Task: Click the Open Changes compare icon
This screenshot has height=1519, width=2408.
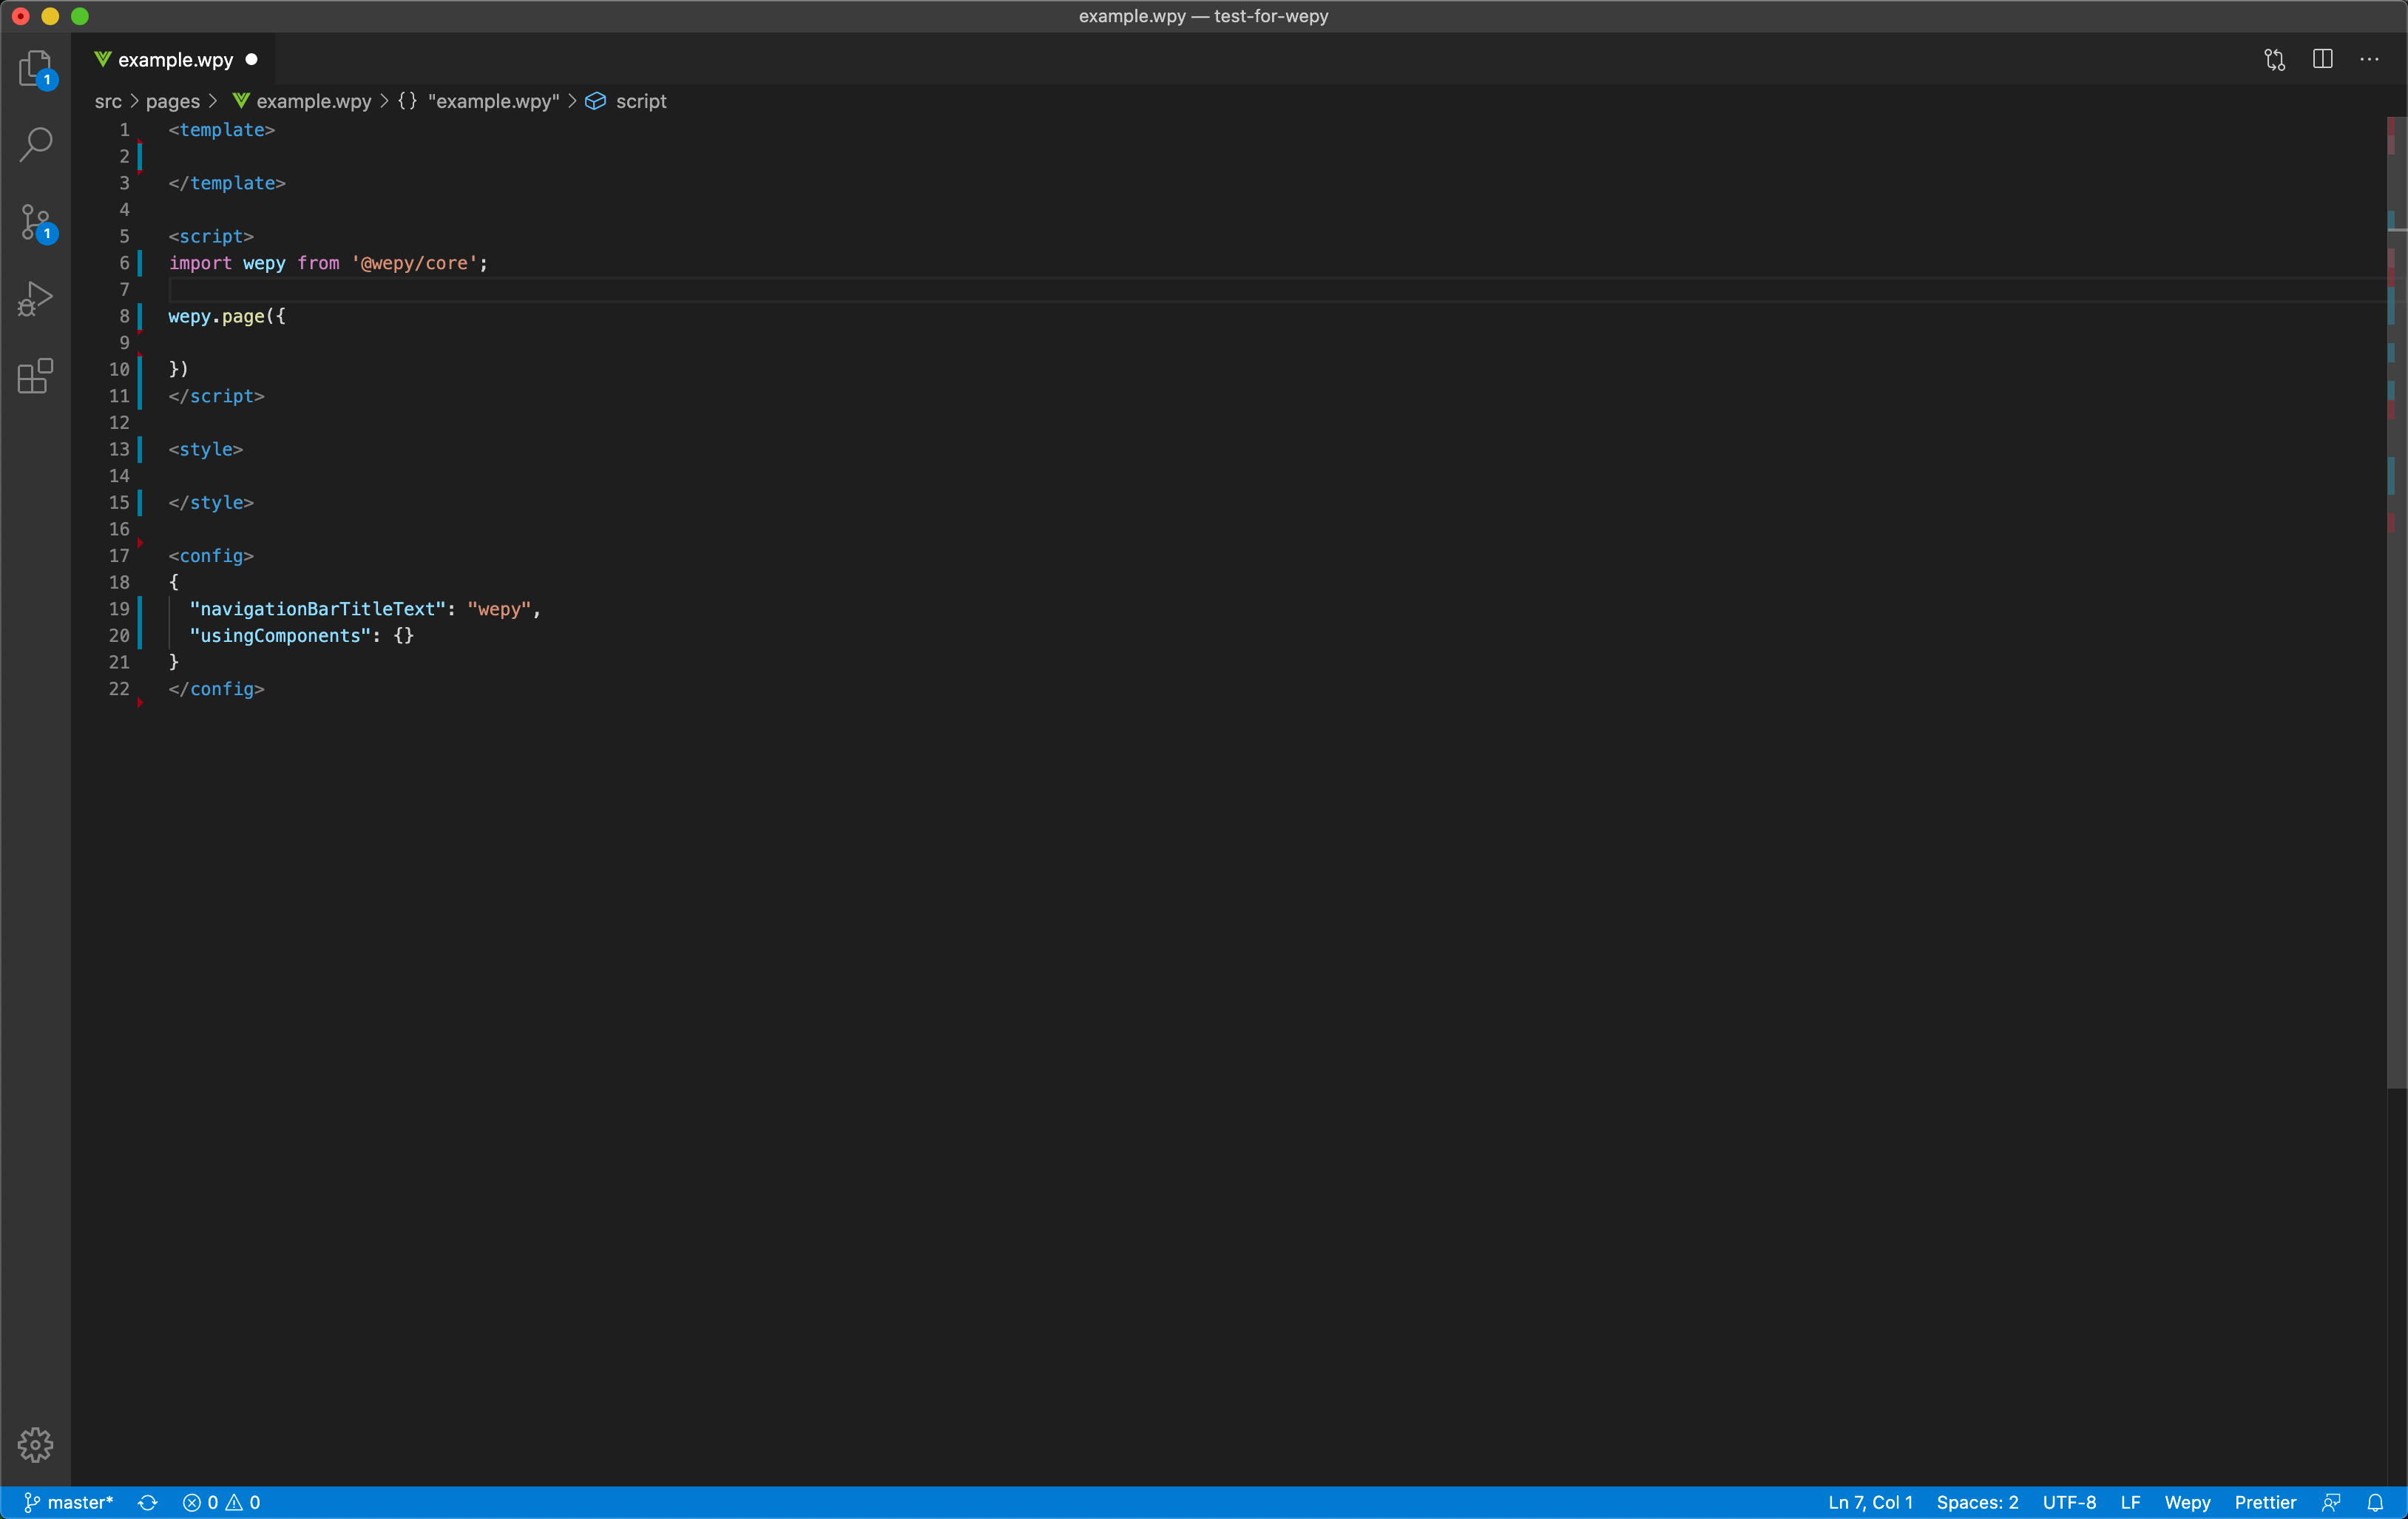Action: click(x=2274, y=60)
